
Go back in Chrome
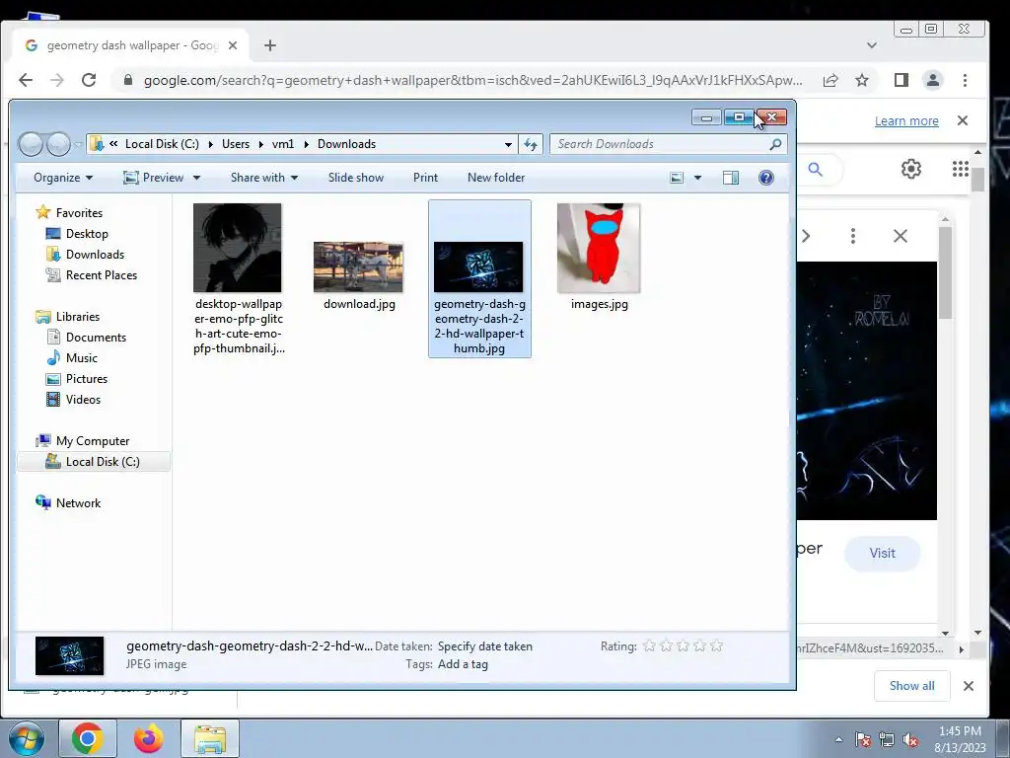click(26, 80)
